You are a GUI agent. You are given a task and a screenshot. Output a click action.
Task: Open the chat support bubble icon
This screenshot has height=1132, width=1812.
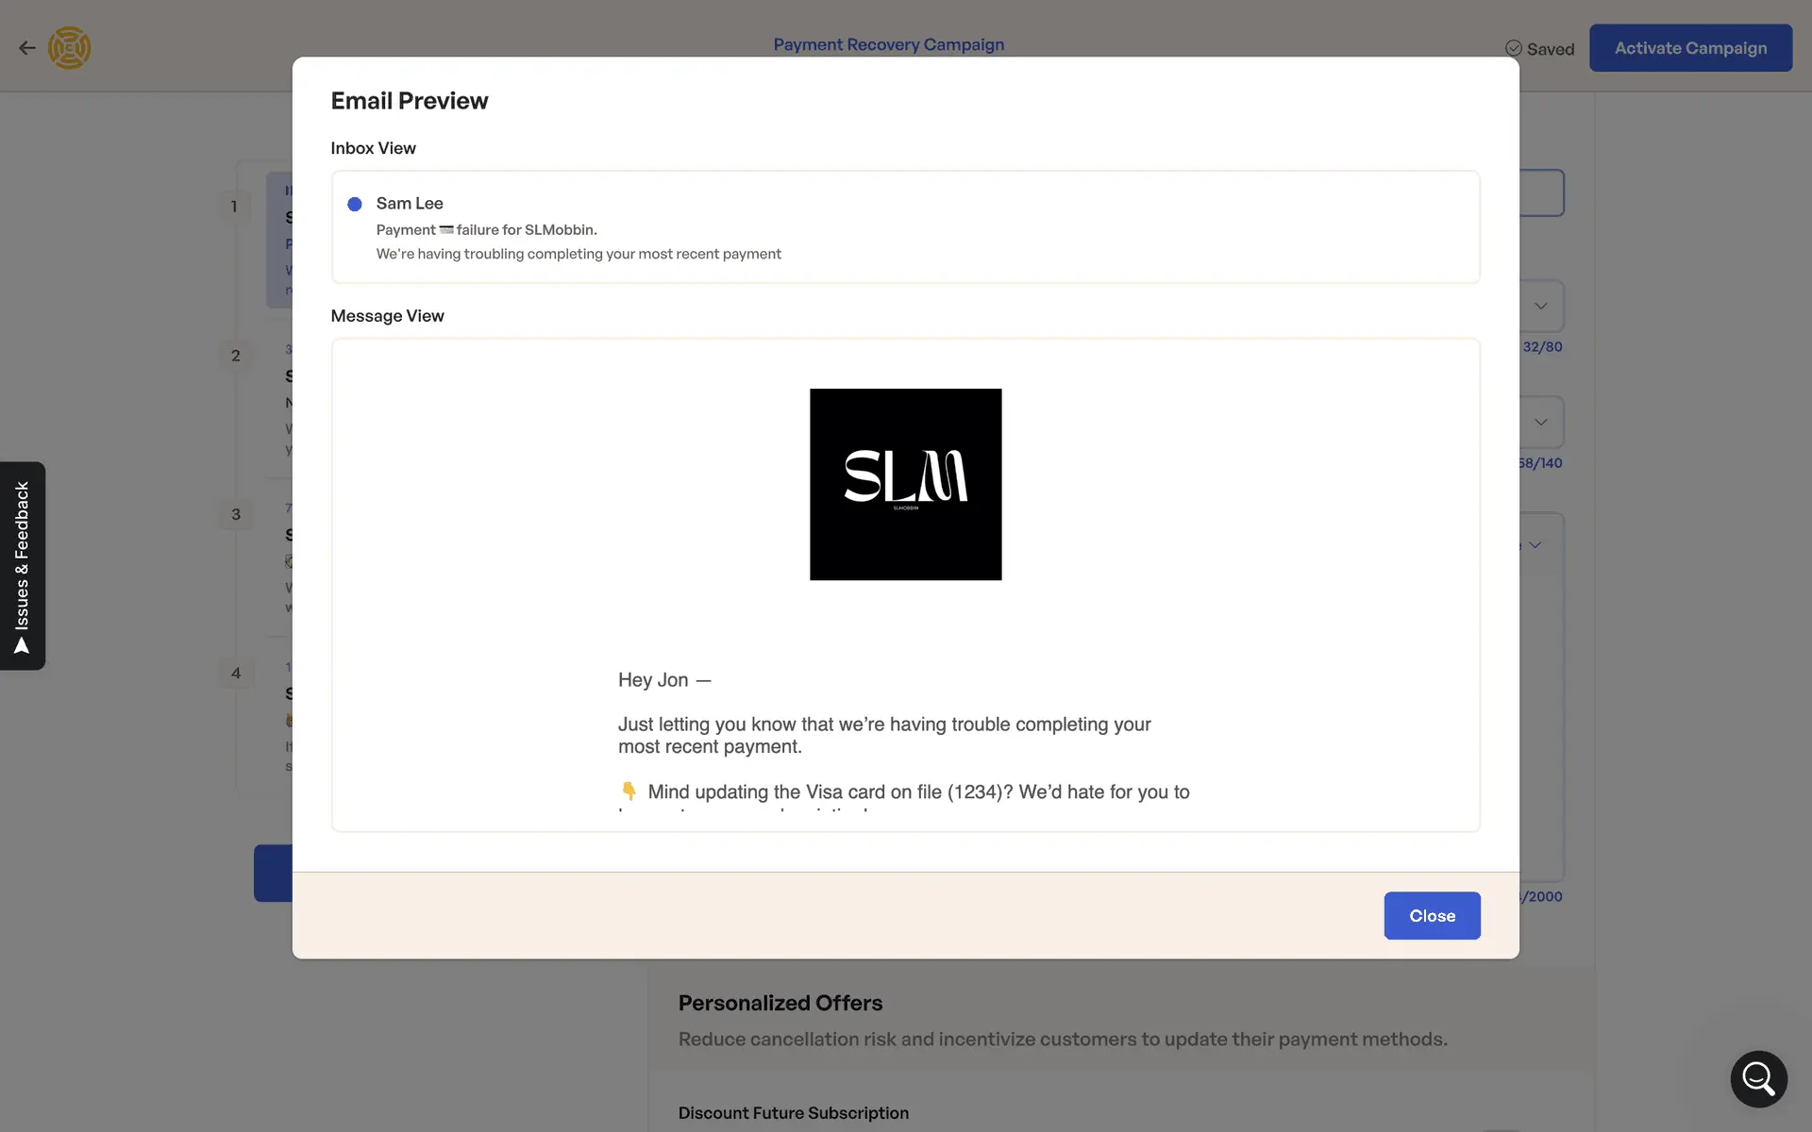click(x=1758, y=1078)
